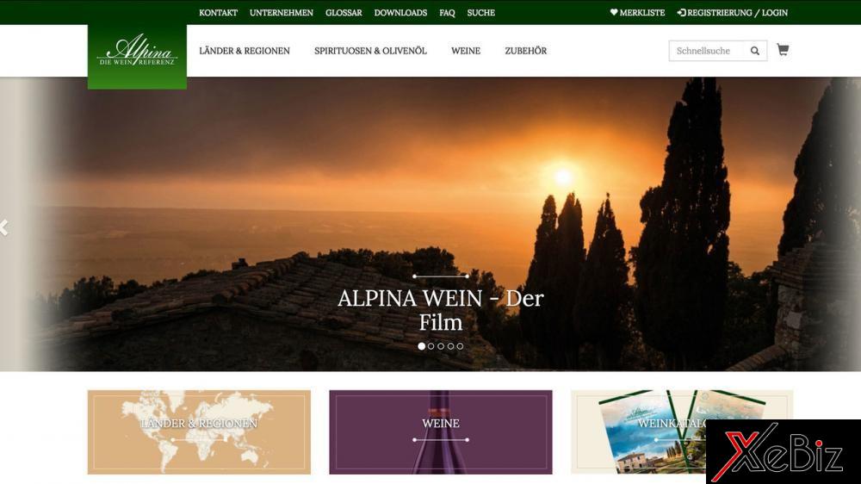Open the purple Weine tile
The width and height of the screenshot is (861, 484).
click(x=440, y=431)
